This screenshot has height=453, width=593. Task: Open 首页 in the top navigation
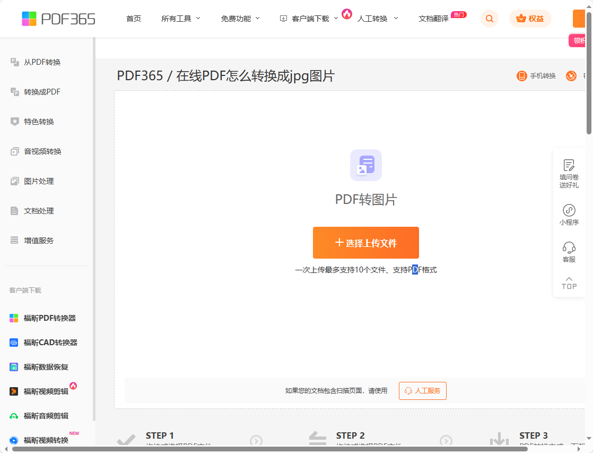point(134,19)
